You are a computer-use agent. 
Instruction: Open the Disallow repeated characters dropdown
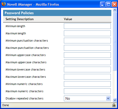(87, 98)
